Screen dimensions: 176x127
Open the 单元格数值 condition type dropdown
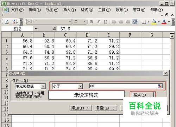click(x=43, y=86)
